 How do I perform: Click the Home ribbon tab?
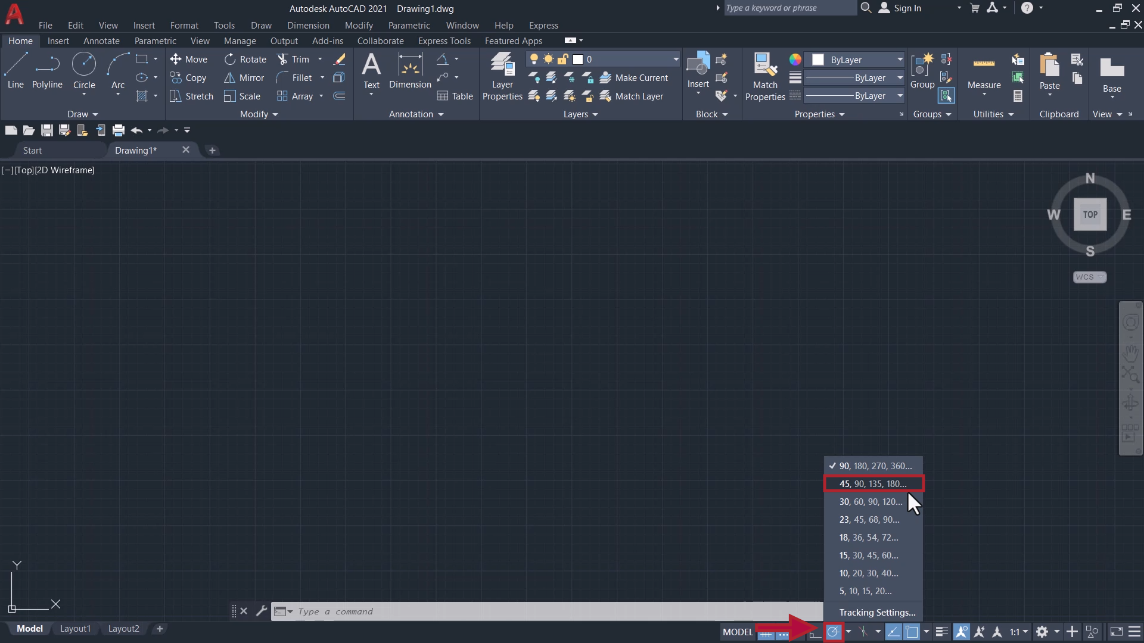point(20,41)
